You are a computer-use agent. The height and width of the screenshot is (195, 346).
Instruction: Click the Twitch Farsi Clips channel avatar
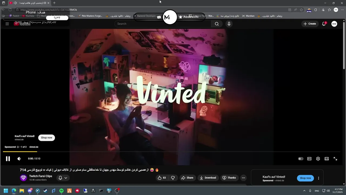pos(24,178)
